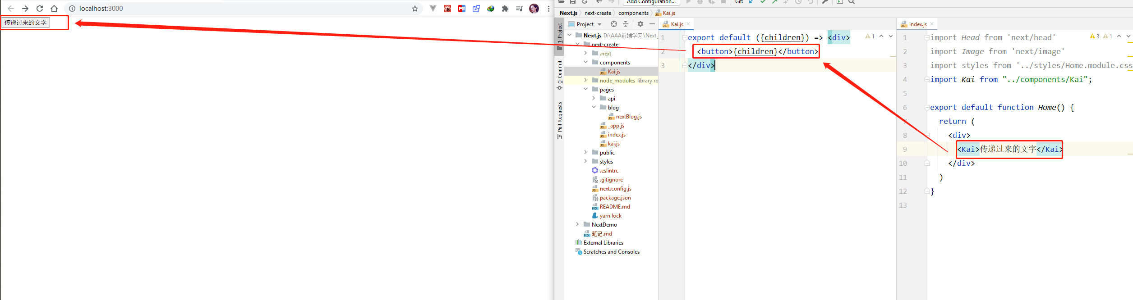Click the browser forward arrow
Screen dimensions: 1133x300
25,9
